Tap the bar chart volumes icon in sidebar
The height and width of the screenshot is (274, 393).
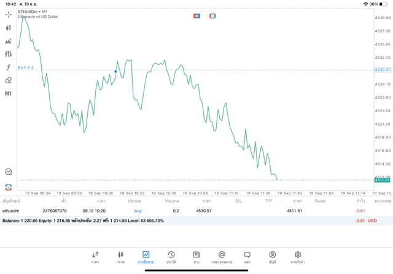8,41
